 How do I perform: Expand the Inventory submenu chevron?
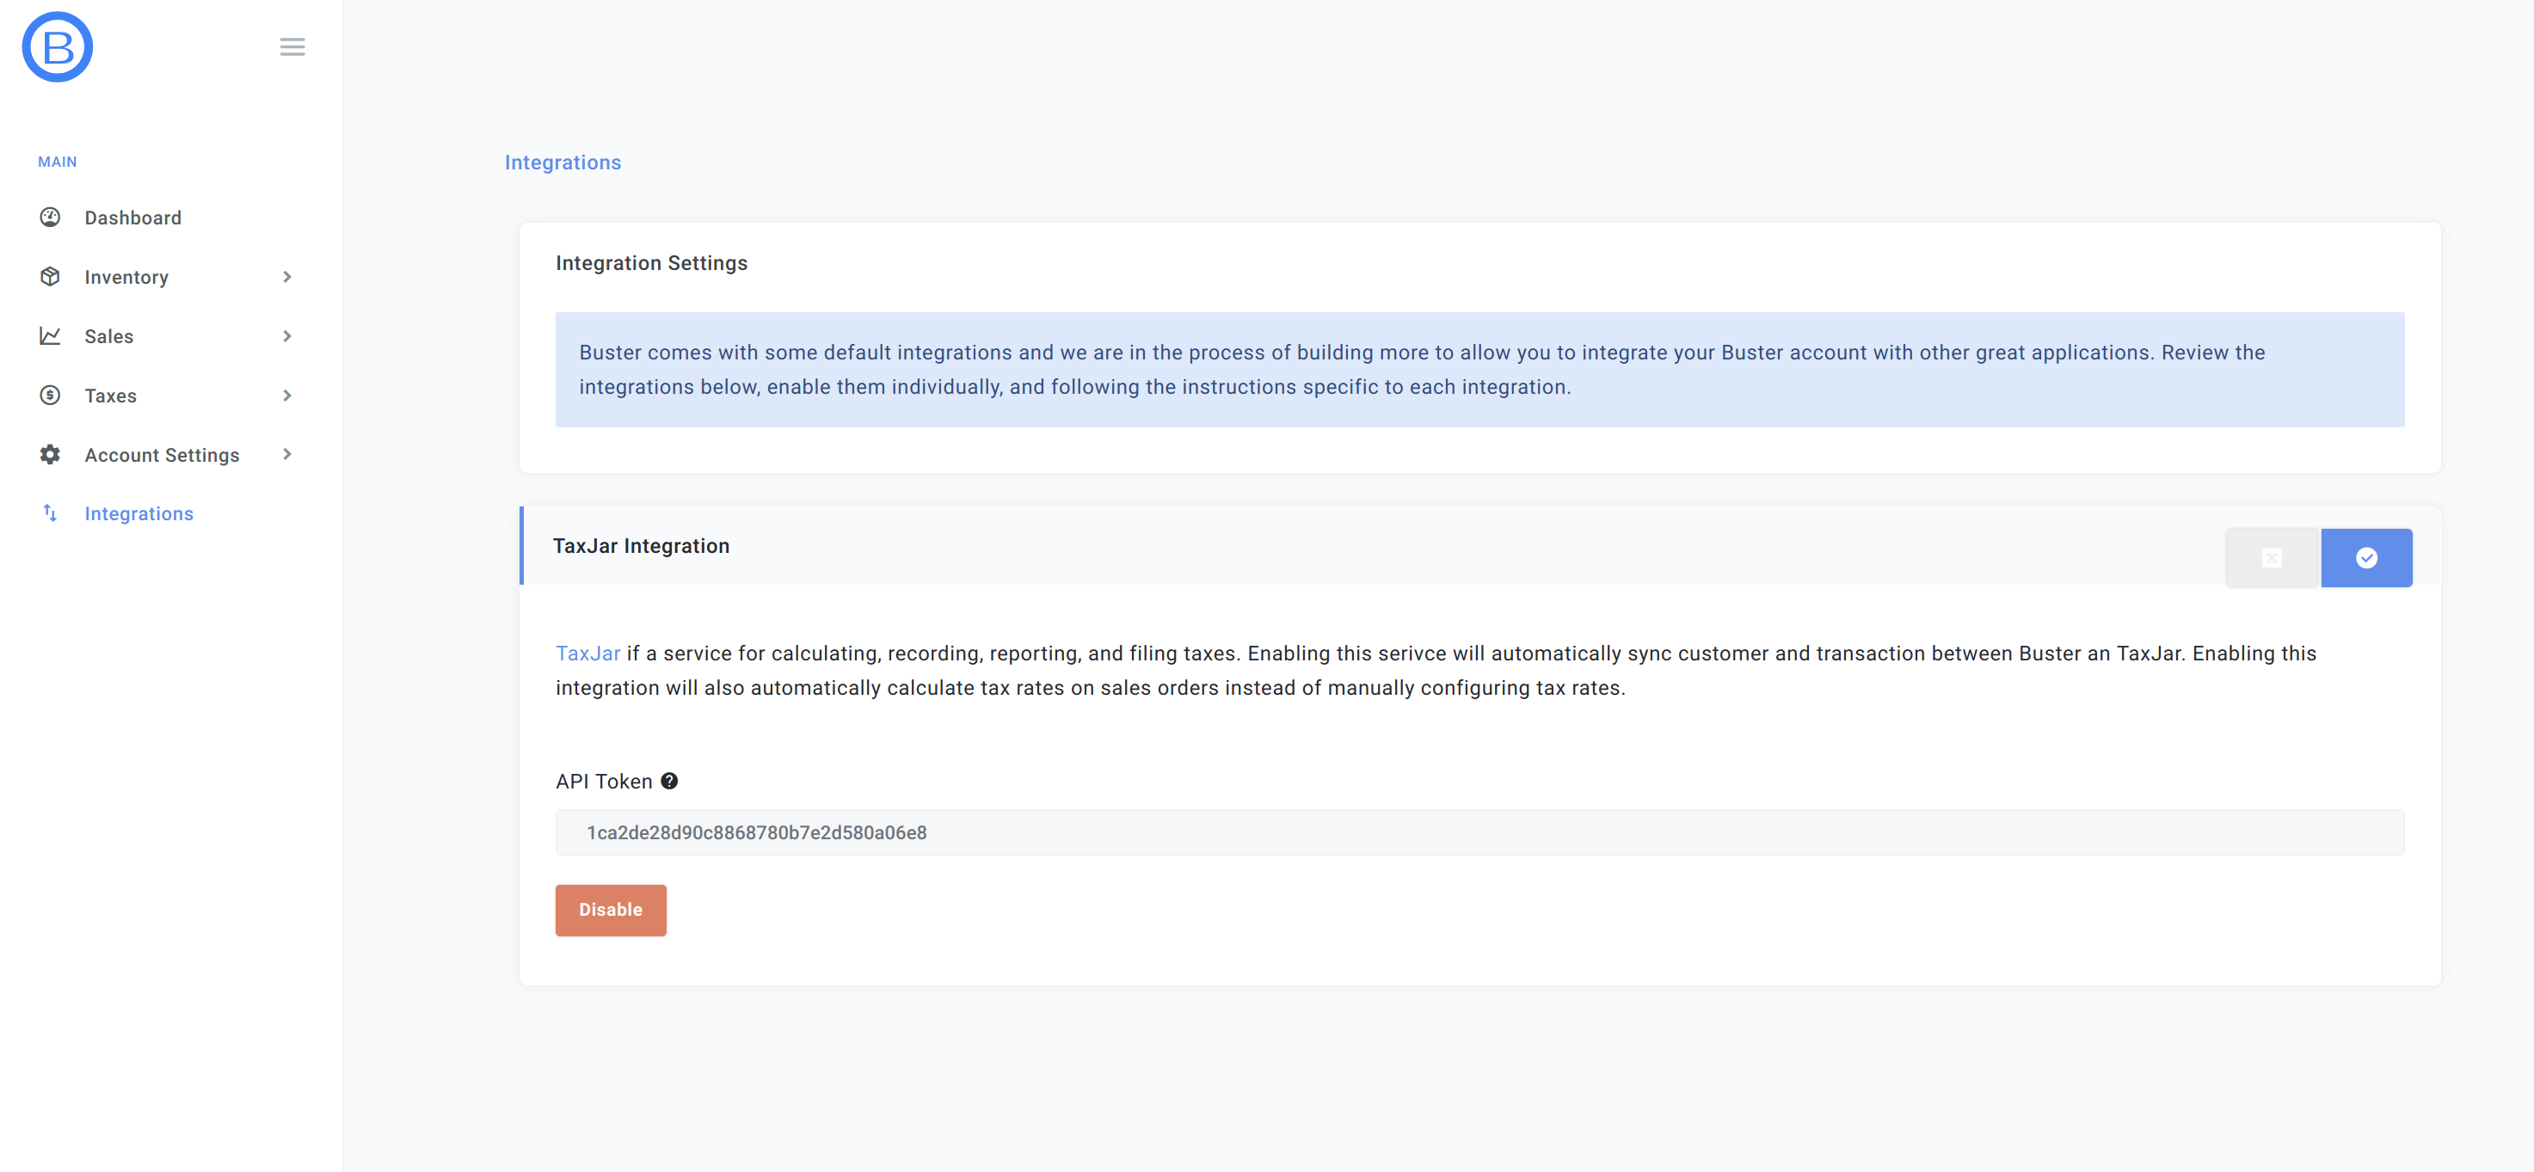(x=287, y=277)
